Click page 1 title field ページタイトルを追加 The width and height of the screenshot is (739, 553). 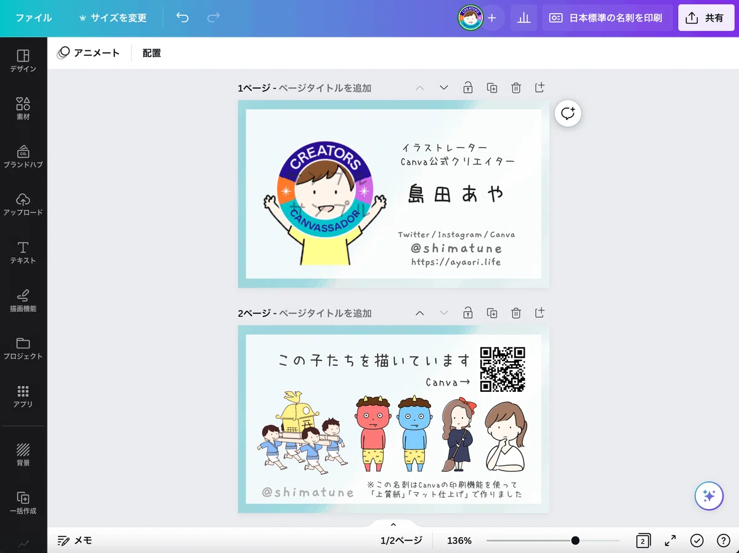[x=325, y=88]
